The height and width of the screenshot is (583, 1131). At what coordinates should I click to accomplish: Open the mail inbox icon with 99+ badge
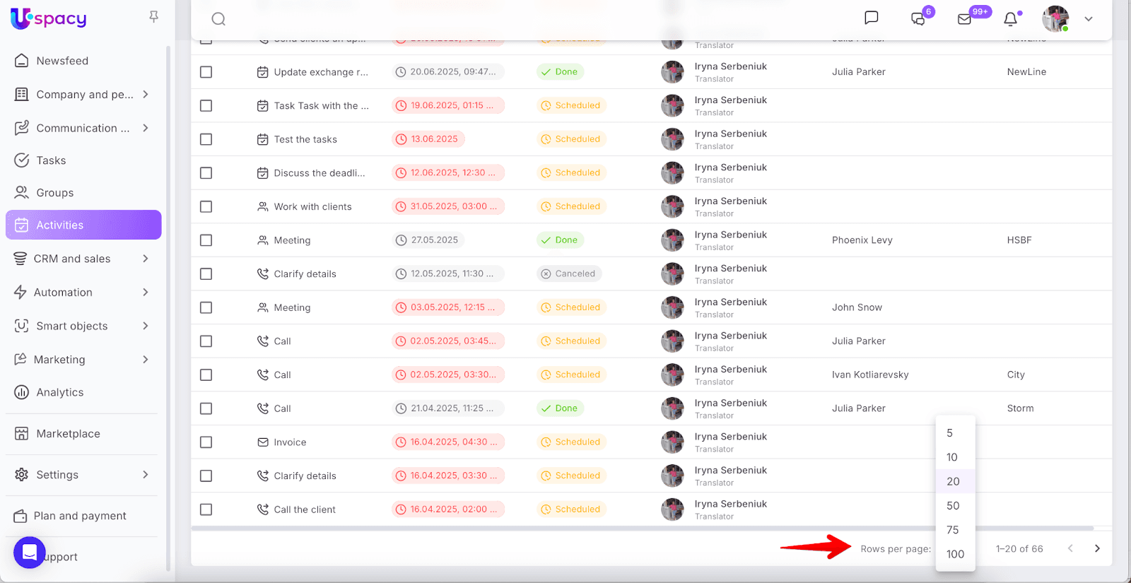pyautogui.click(x=965, y=19)
